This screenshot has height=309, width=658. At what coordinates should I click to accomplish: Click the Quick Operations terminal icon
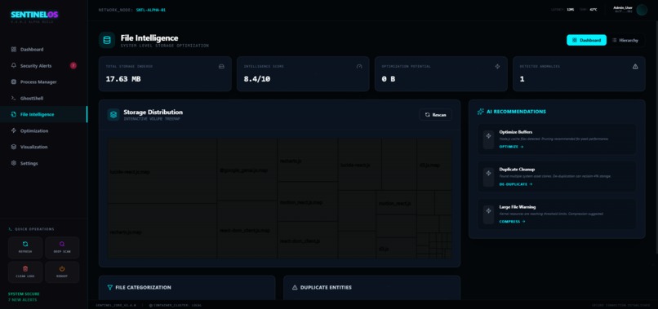click(11, 229)
